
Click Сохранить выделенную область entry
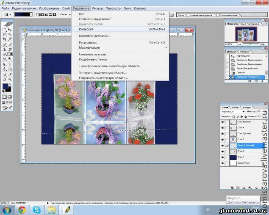point(120,78)
